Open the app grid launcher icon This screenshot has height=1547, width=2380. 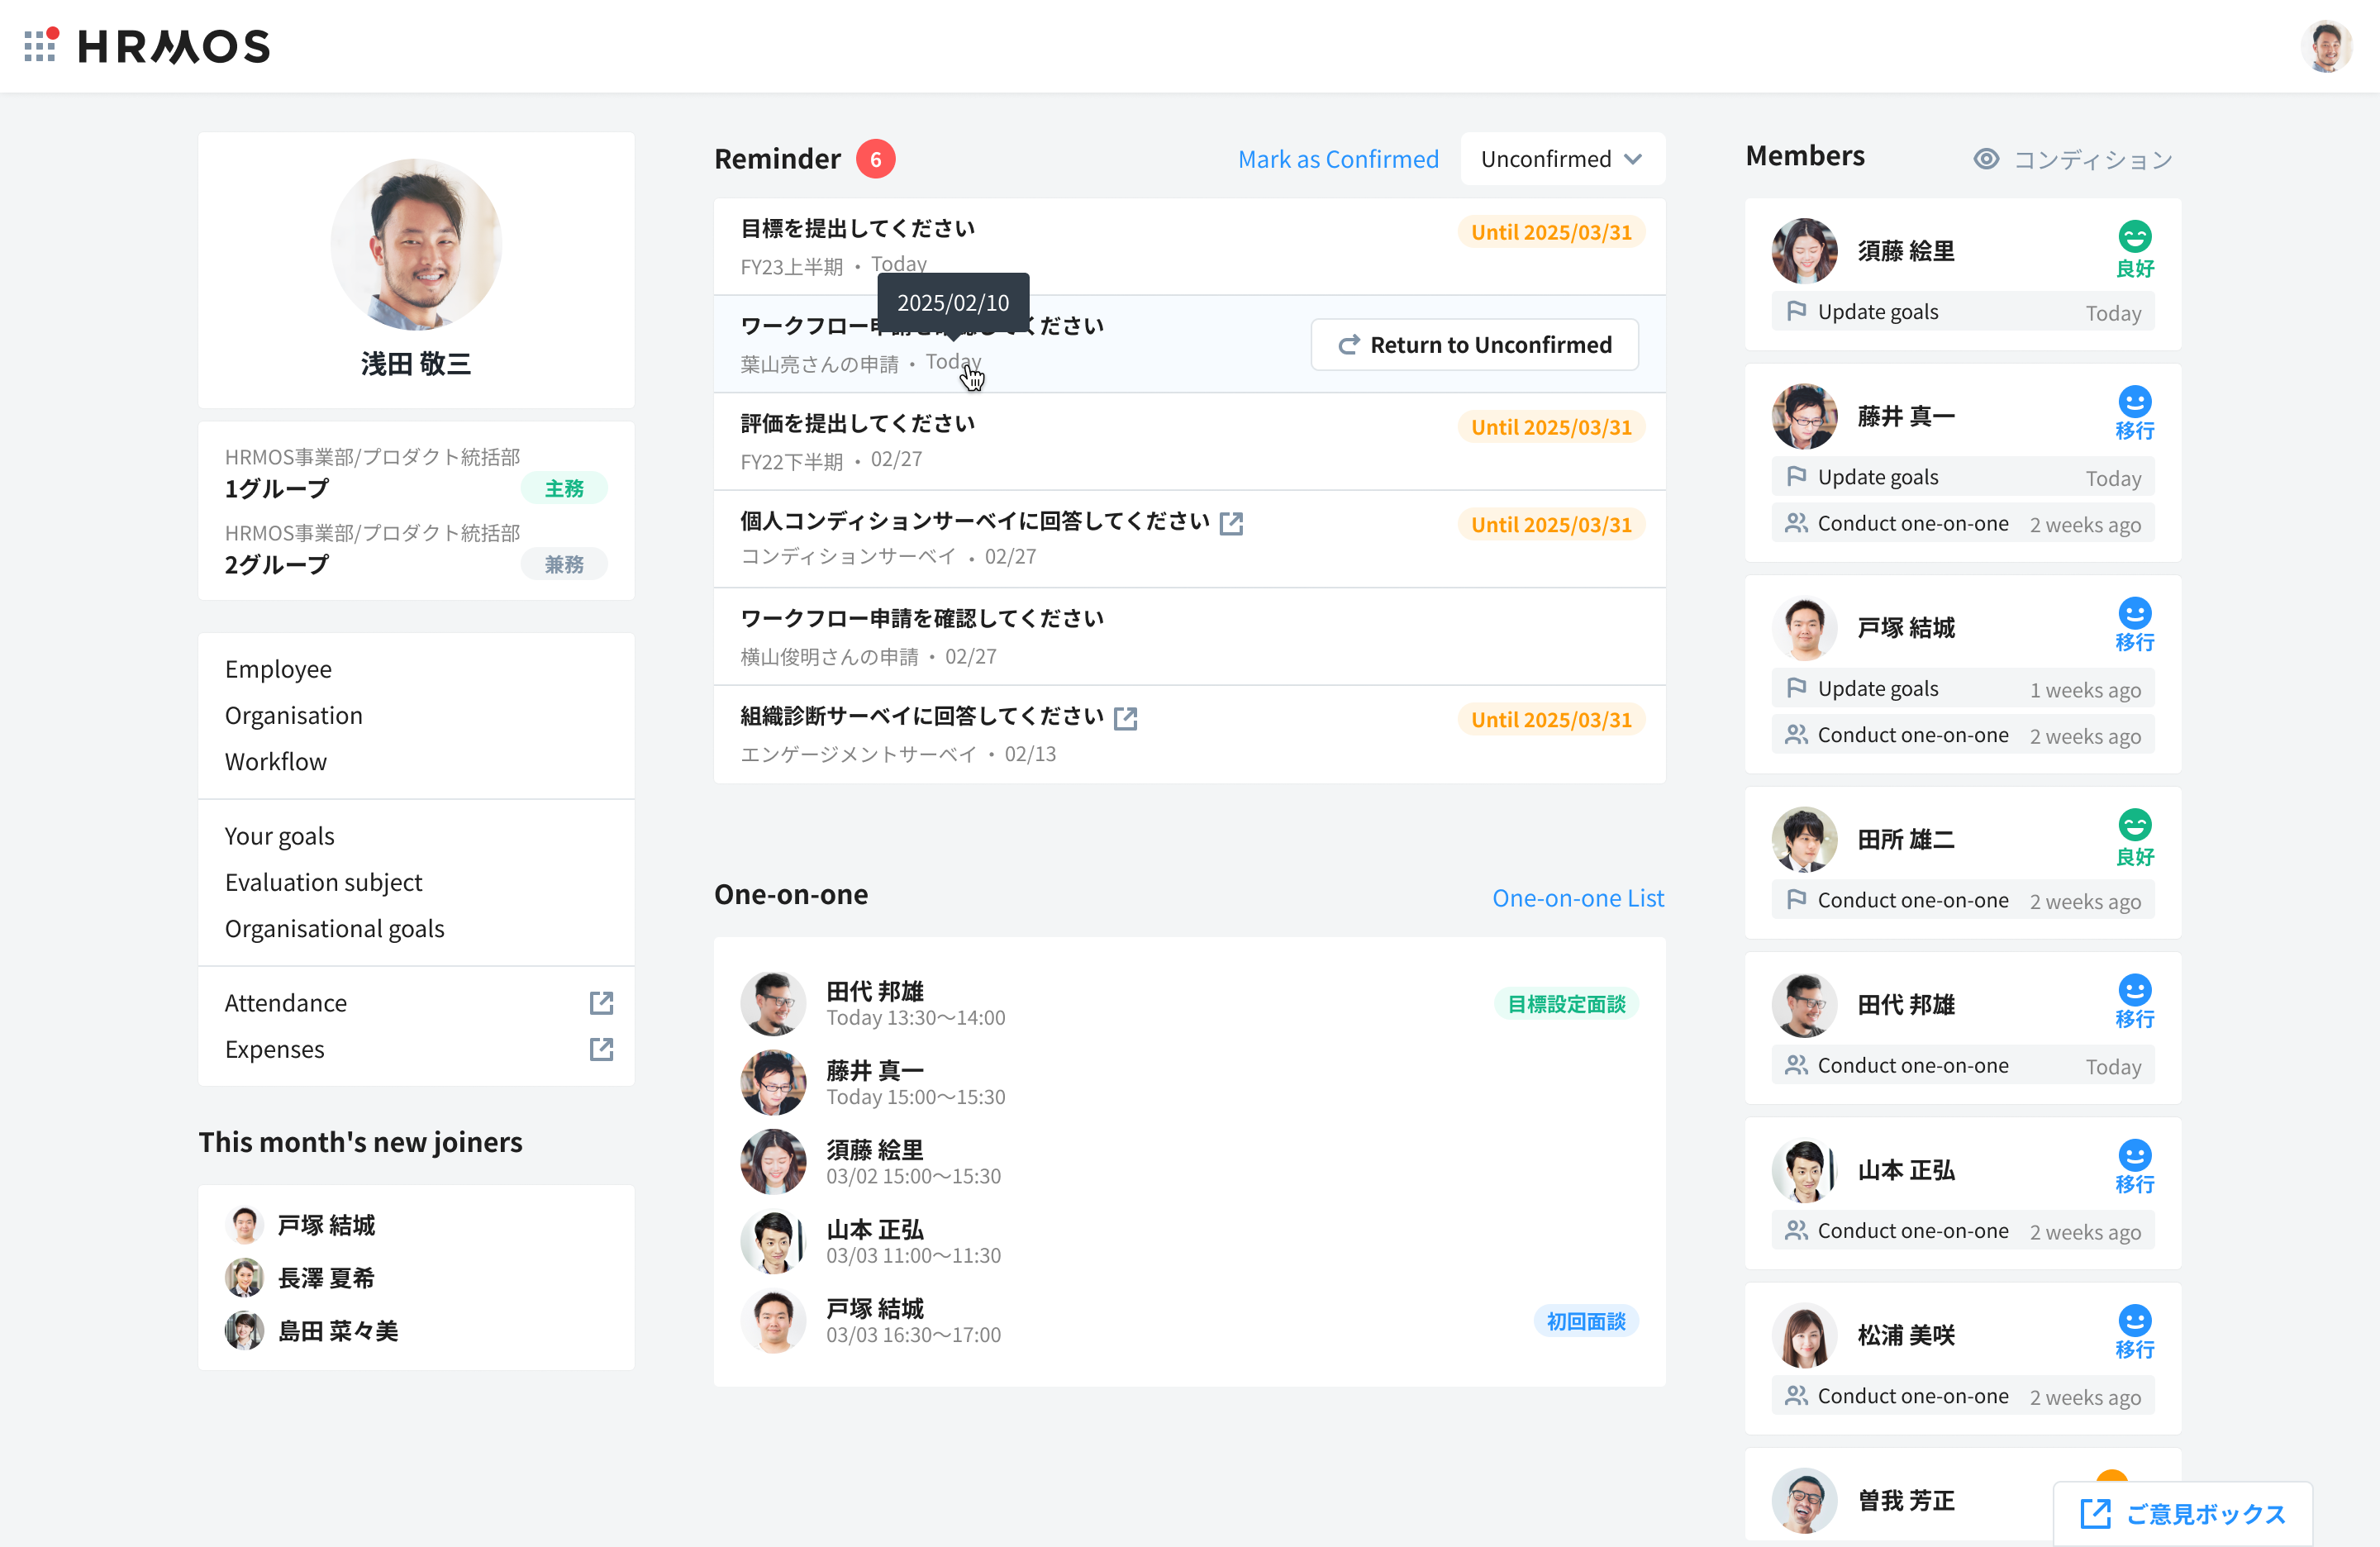point(40,46)
